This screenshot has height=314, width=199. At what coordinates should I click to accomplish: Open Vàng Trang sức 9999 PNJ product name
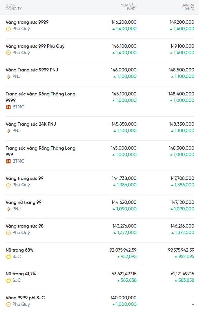(x=32, y=70)
